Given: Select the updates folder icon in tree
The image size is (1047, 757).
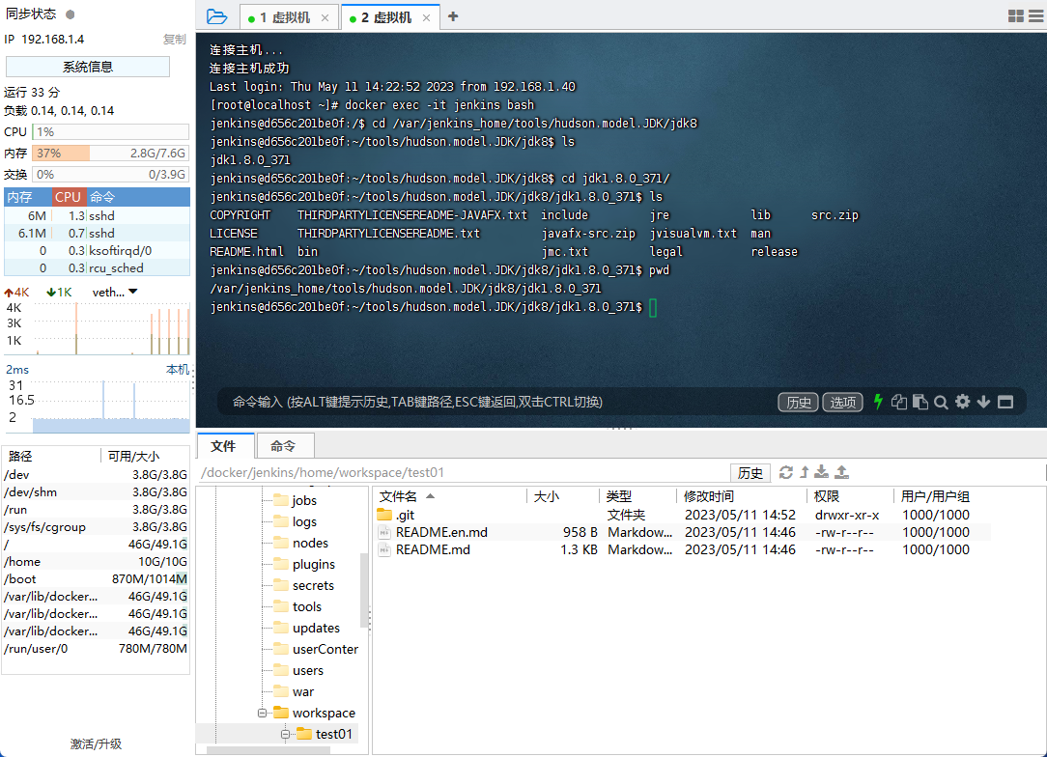Looking at the screenshot, I should (x=281, y=628).
